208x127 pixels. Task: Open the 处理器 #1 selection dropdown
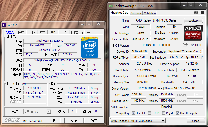pos(37,112)
